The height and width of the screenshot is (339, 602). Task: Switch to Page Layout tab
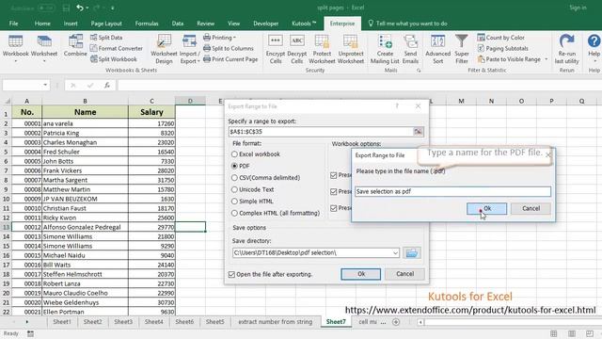106,24
